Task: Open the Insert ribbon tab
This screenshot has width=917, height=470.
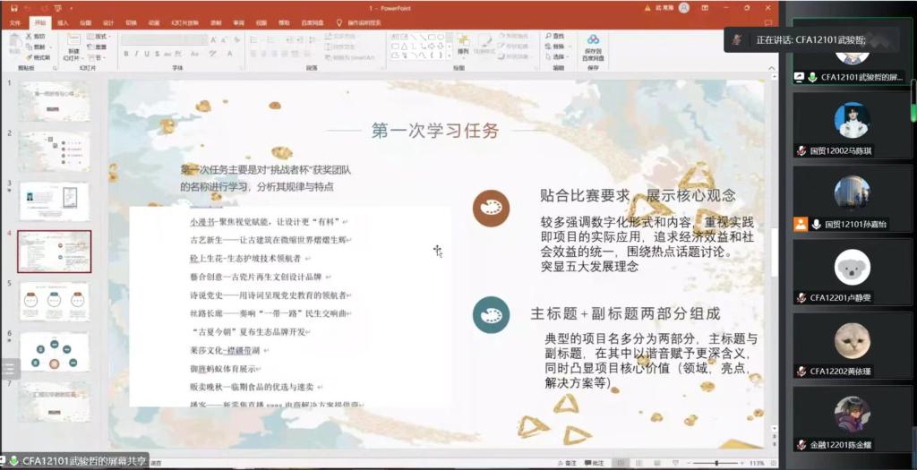Action: point(63,21)
